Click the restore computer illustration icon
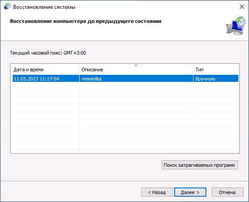The image size is (249, 202). (236, 26)
